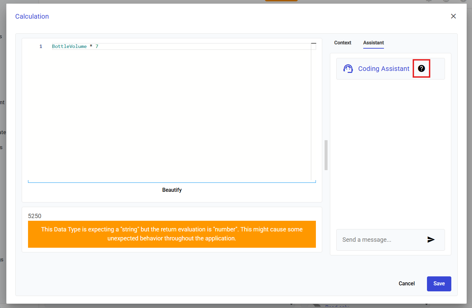The height and width of the screenshot is (308, 472).
Task: Select the Assistant tab
Action: click(373, 43)
